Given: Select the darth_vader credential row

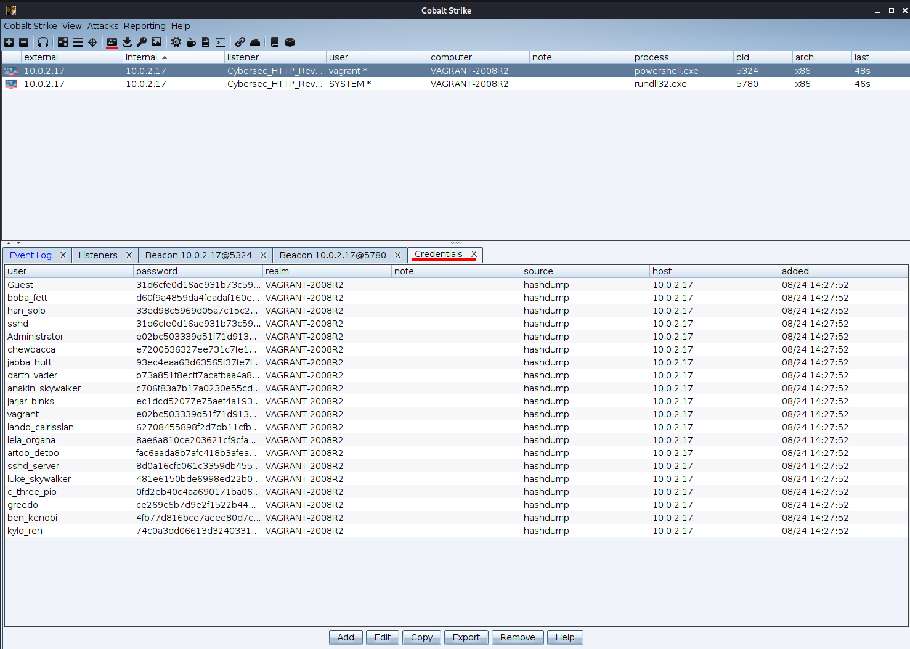Looking at the screenshot, I should pyautogui.click(x=456, y=375).
